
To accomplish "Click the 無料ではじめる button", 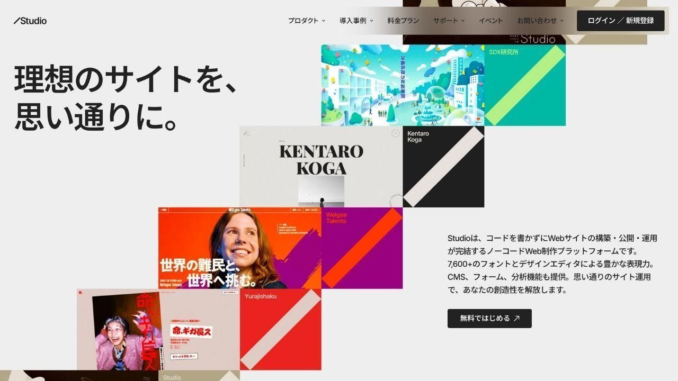I will tap(489, 319).
